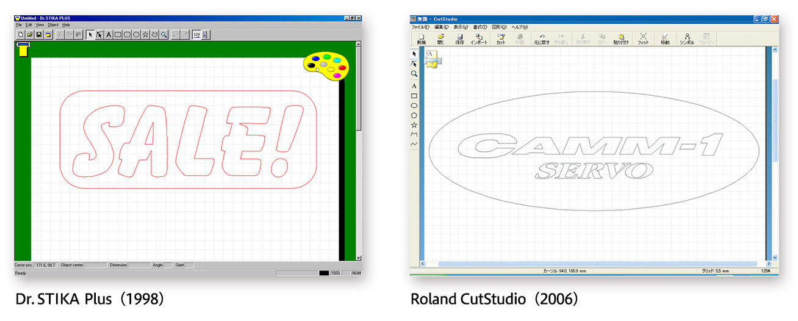Select the ellipse tool in Dr.STIKA toolbar

click(x=136, y=35)
